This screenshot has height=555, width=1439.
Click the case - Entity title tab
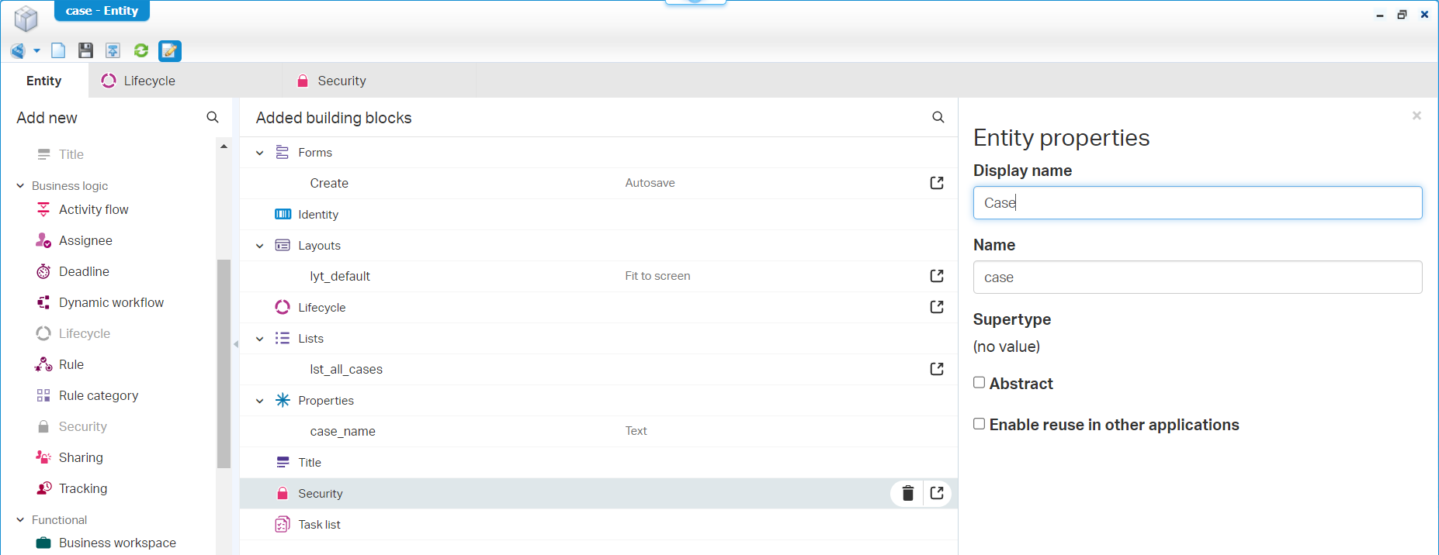(x=102, y=11)
